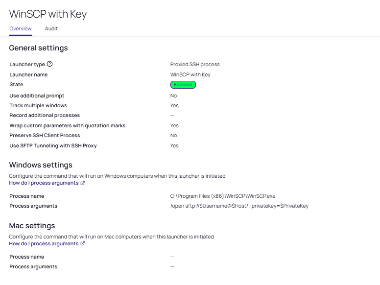The image size is (380, 285).
Task: Click the Windows settings heading
Action: pyautogui.click(x=41, y=165)
